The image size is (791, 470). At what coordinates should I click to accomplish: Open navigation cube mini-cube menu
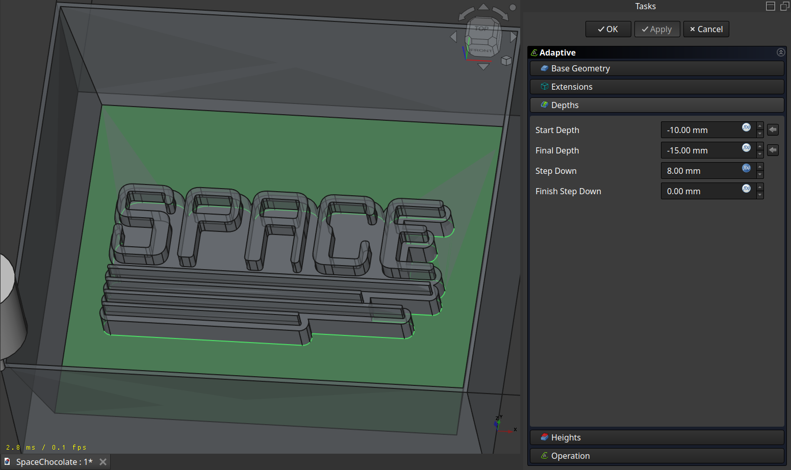pos(506,61)
